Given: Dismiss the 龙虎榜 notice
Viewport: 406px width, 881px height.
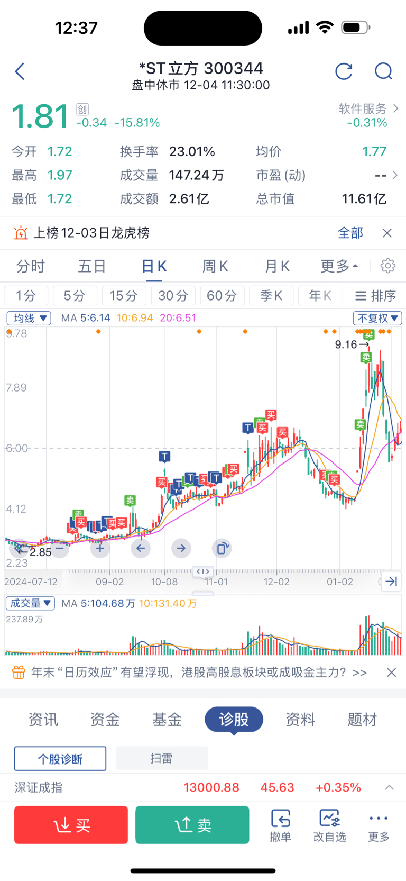Looking at the screenshot, I should (387, 233).
